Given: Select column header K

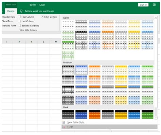Looking at the screenshot, I should (31, 42).
